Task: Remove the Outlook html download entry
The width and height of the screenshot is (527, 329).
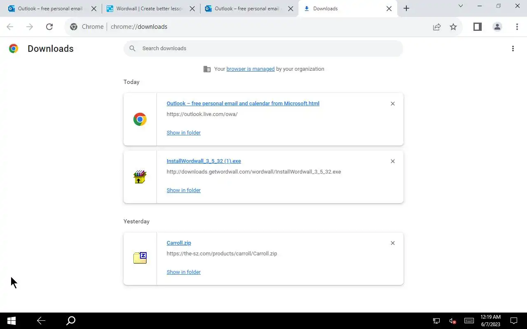Action: pos(393,104)
